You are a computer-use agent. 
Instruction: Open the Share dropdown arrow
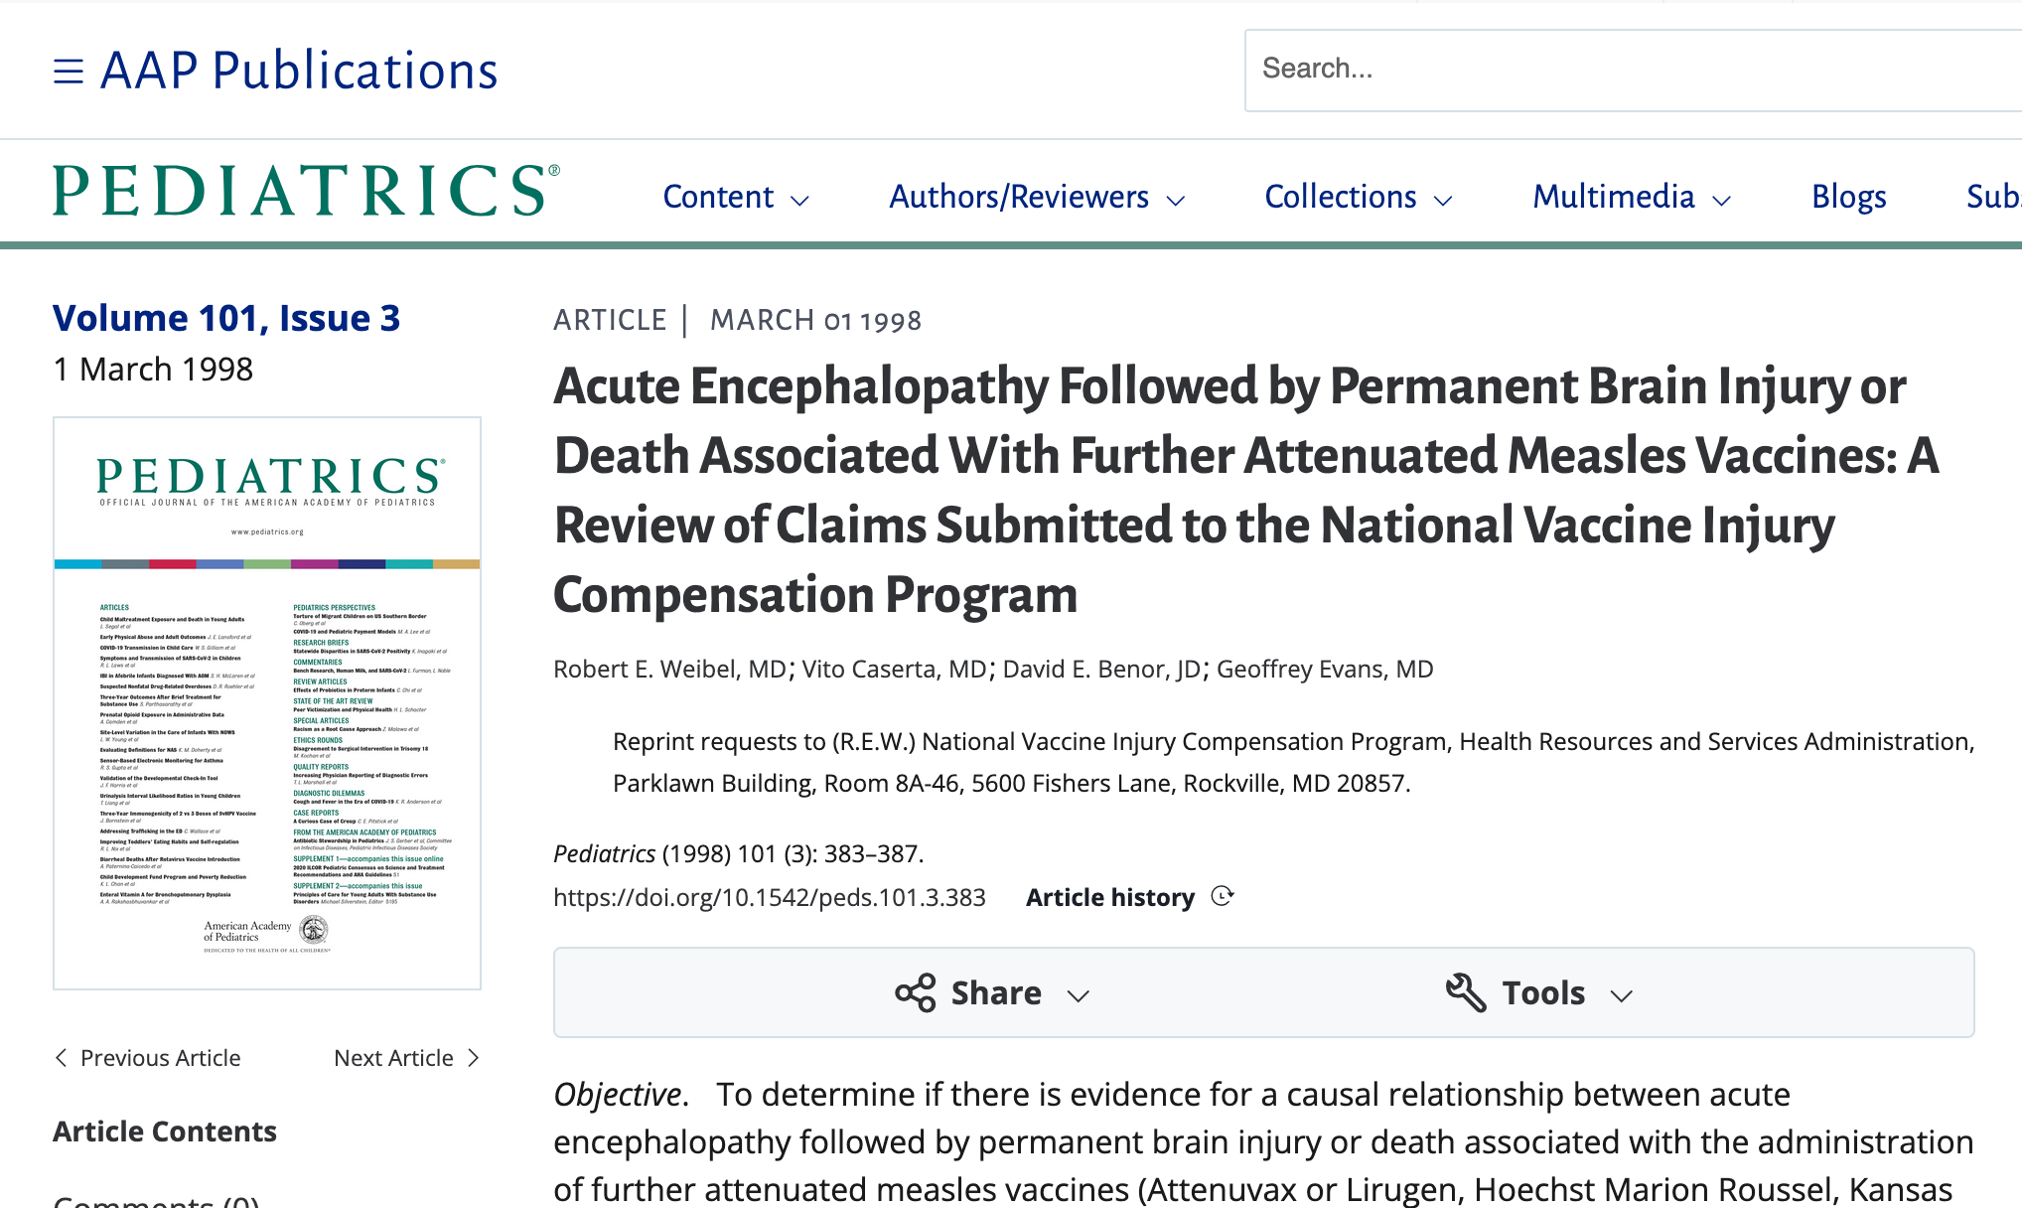tap(1079, 995)
